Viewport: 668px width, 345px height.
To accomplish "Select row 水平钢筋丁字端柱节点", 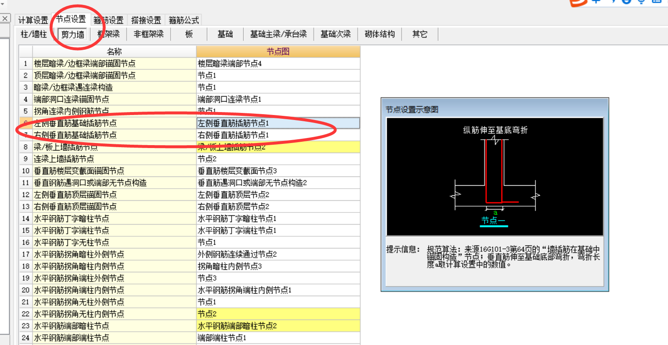I will pos(114,230).
